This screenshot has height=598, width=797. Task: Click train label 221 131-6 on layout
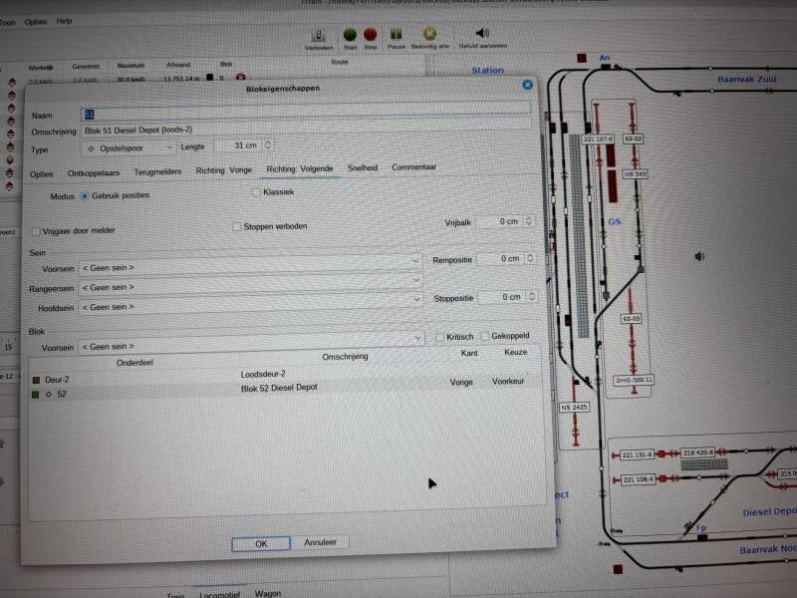[638, 454]
